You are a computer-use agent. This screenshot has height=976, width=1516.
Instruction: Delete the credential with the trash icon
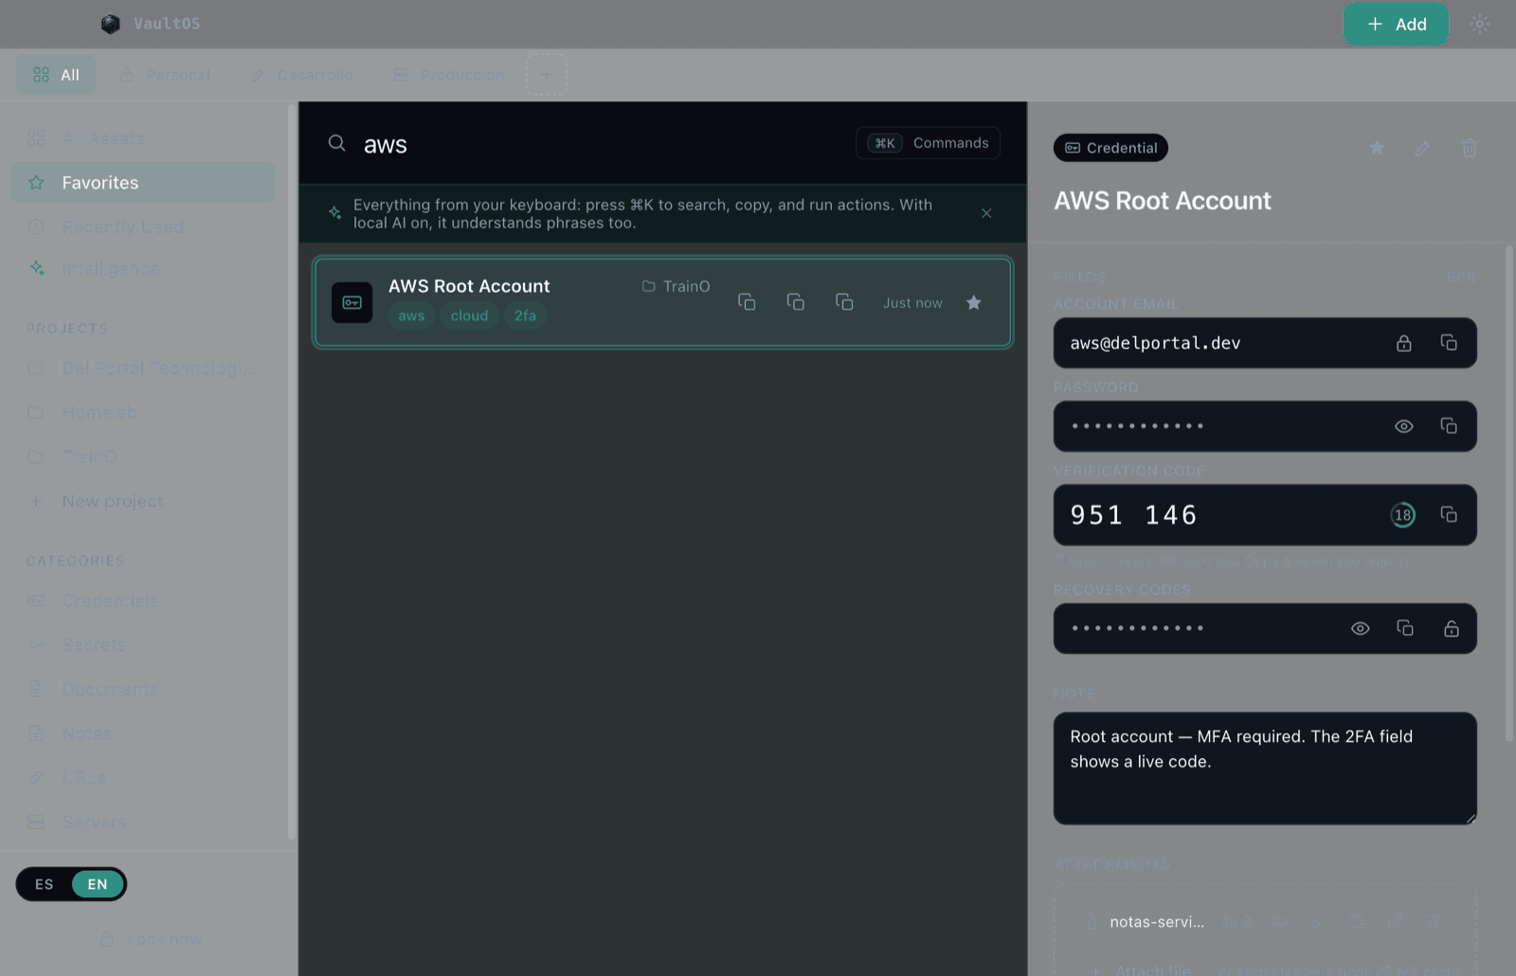tap(1470, 148)
